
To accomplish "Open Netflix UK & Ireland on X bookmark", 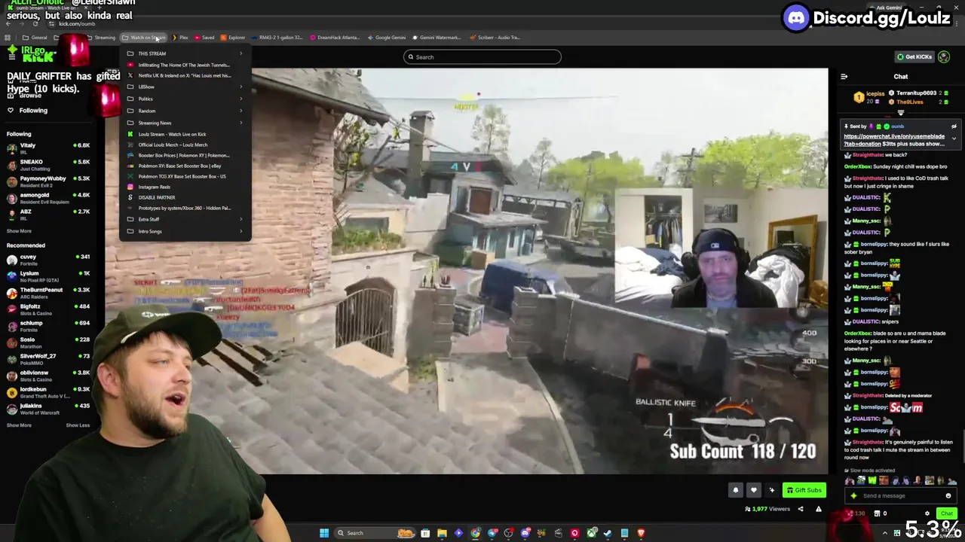I will (185, 75).
